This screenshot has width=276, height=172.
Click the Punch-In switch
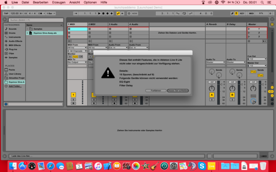pos(178,14)
